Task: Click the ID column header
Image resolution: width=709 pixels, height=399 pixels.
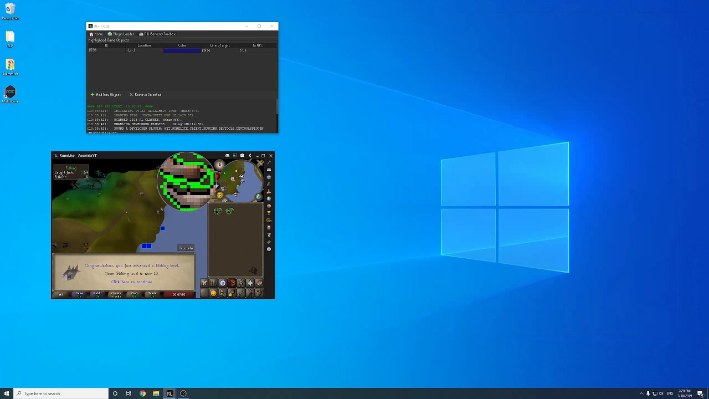Action: click(x=106, y=45)
